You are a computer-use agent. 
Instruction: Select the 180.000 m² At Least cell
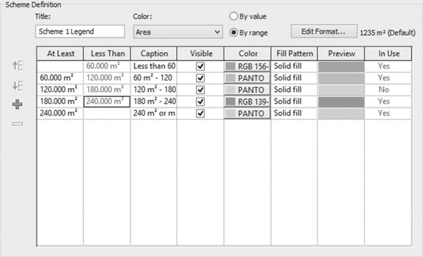click(60, 102)
